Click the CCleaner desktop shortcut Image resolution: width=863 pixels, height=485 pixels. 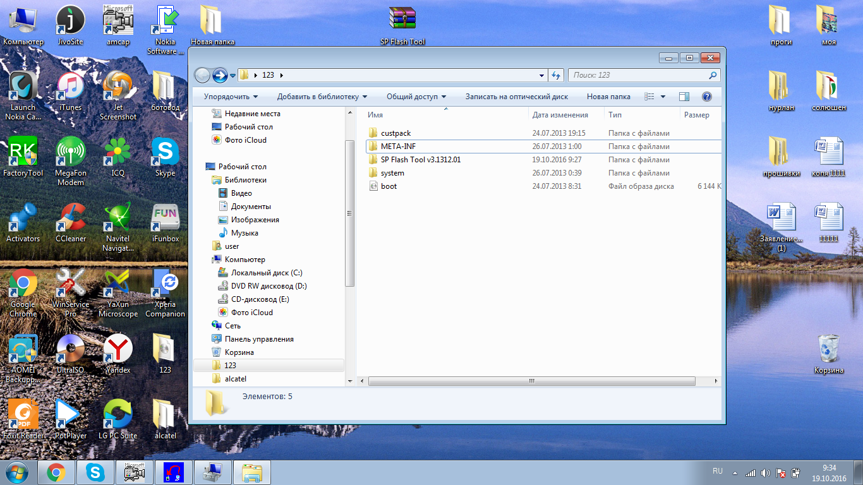(x=70, y=221)
